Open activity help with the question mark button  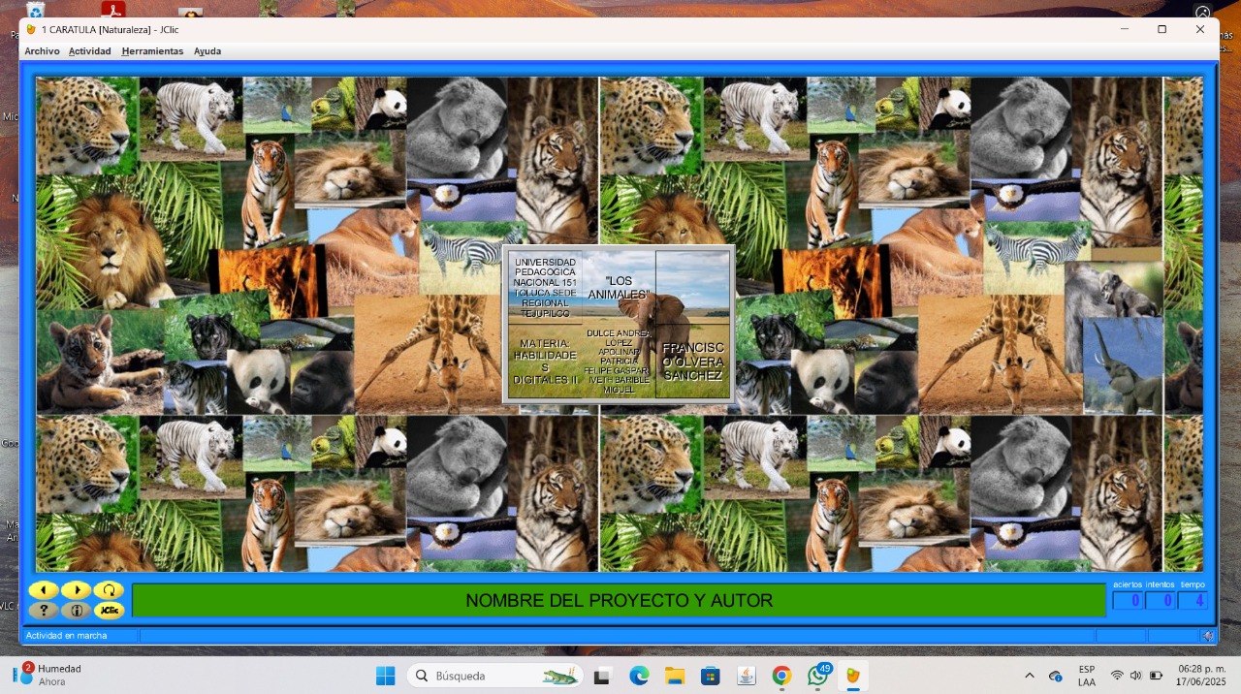(x=44, y=611)
